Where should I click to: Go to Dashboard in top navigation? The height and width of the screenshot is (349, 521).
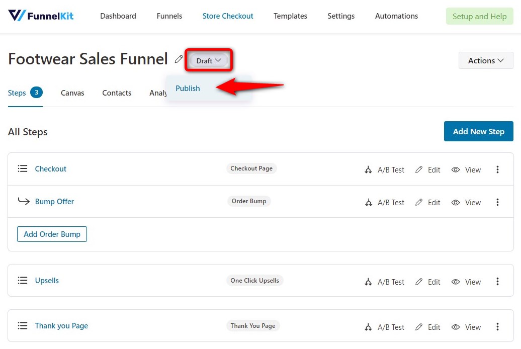point(118,16)
